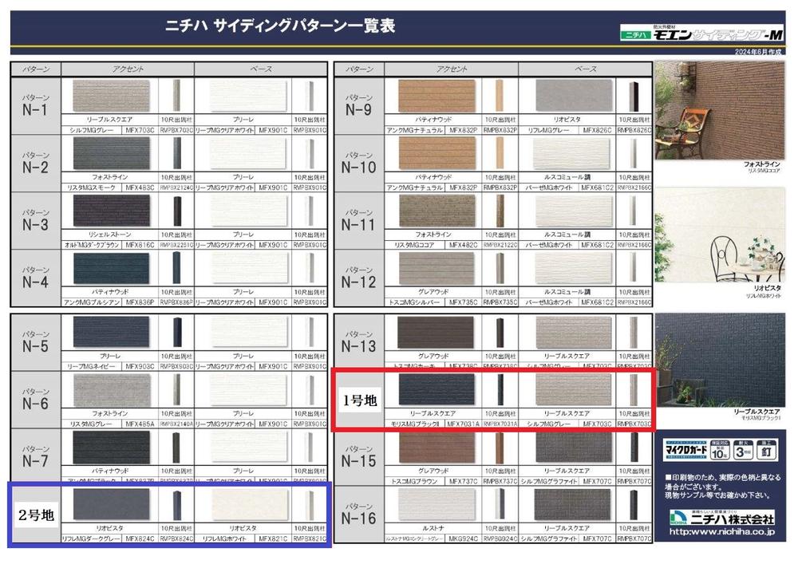798x564 pixels.
Task: Pick the black リーブルスクエア swatch coded MFX7031A
Action: 437,390
